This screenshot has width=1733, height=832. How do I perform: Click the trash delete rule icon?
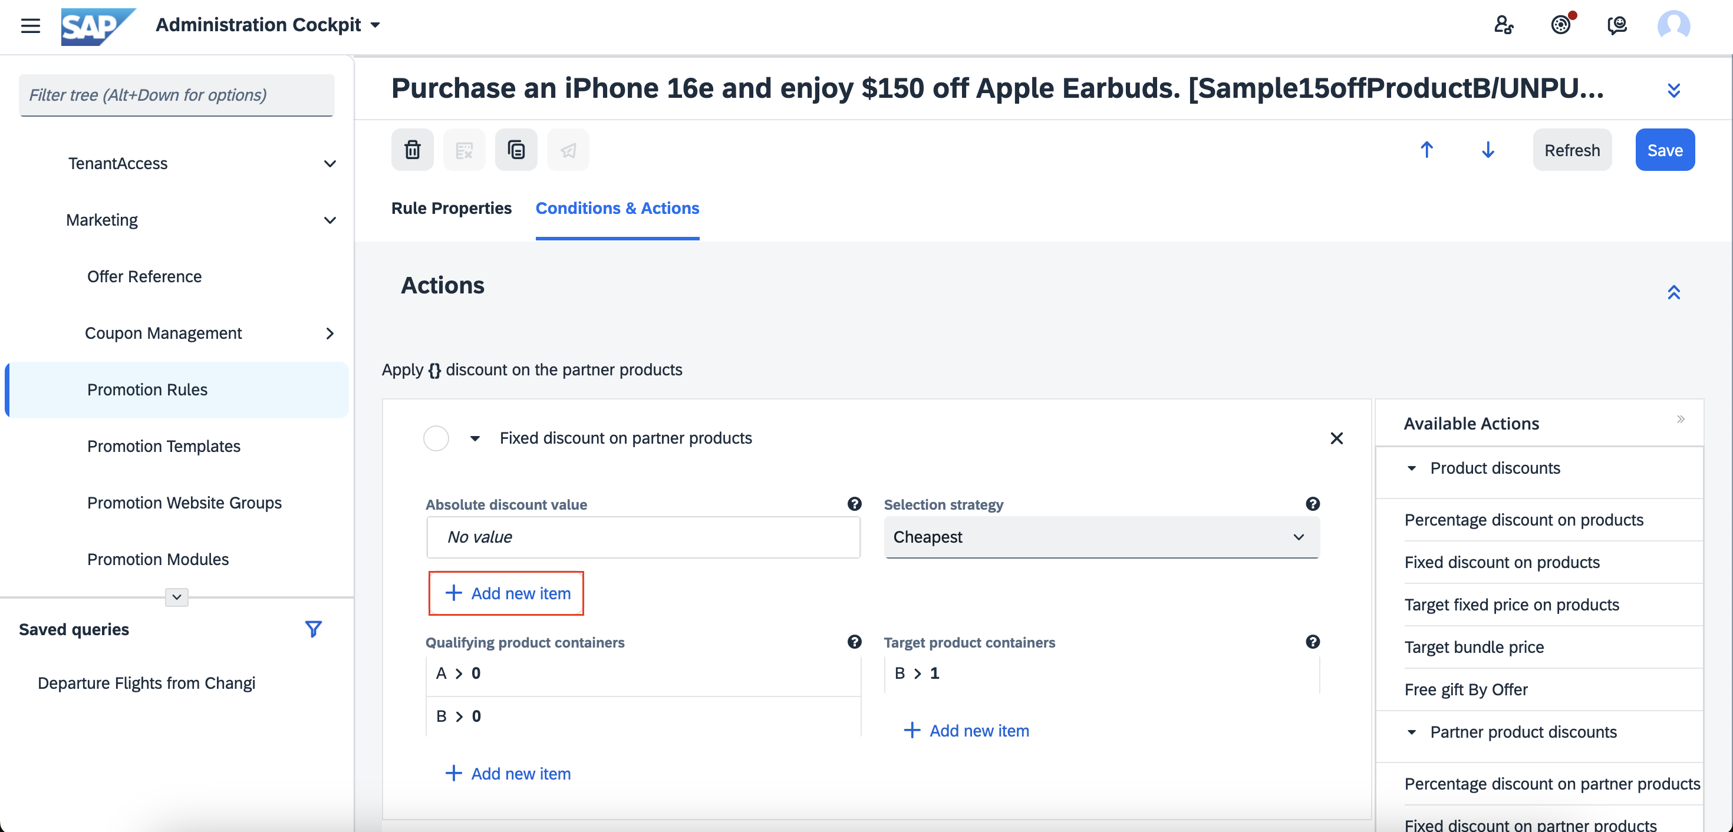[413, 149]
